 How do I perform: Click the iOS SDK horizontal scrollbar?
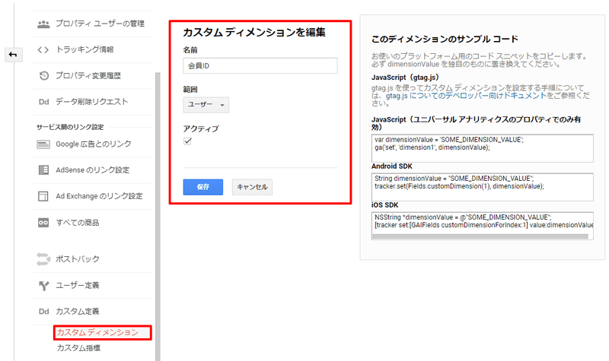tap(480, 236)
